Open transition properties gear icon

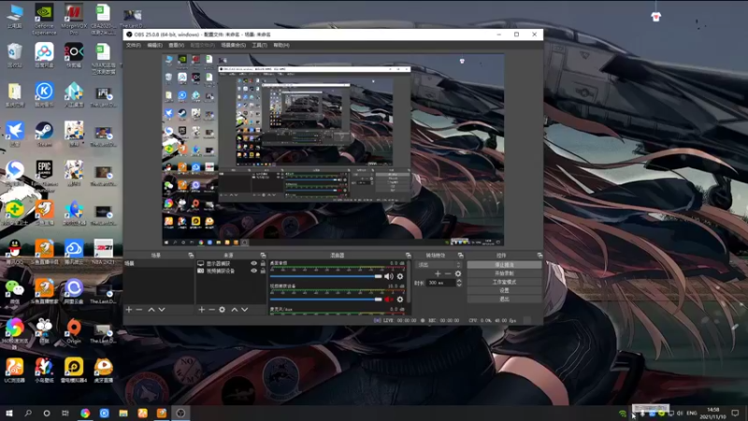[458, 273]
